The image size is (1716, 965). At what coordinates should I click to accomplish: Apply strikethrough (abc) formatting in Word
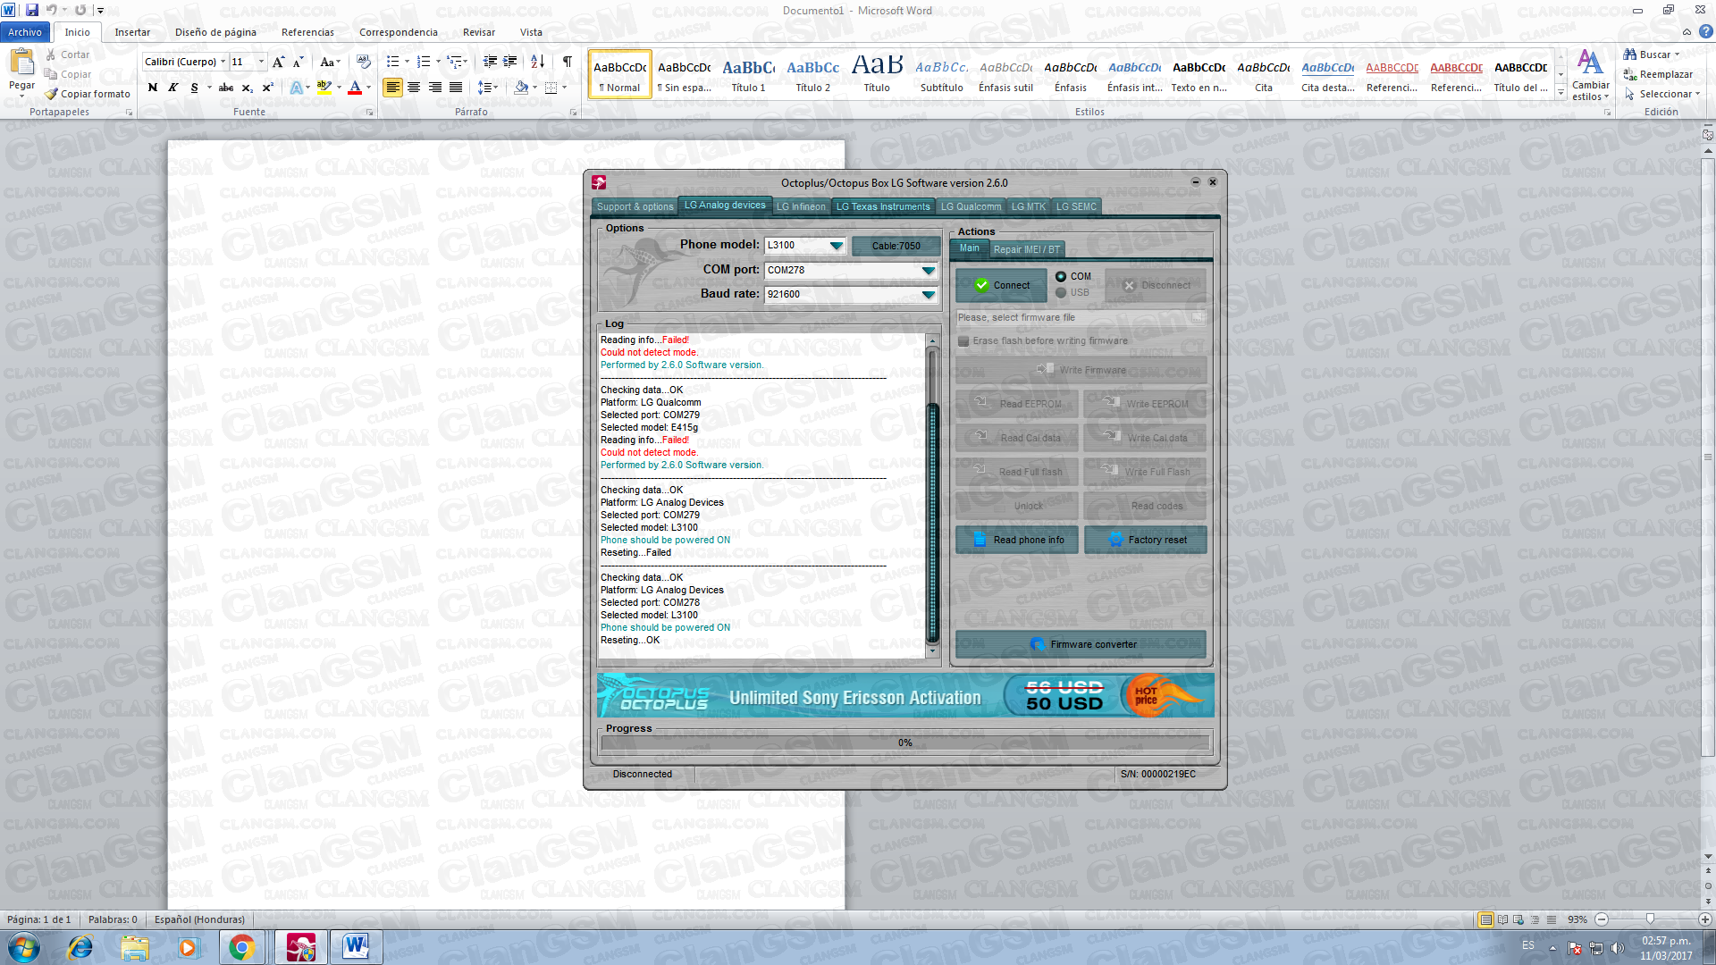226,88
